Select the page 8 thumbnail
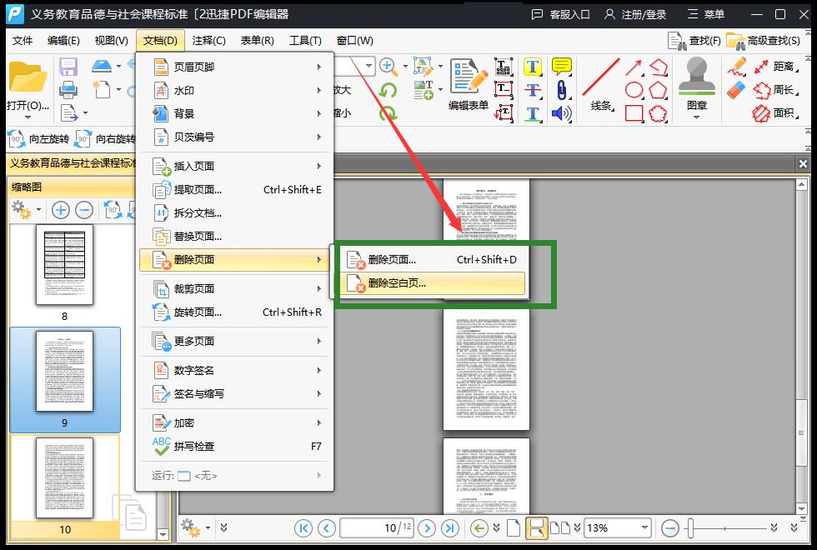Viewport: 817px width, 550px height. (64, 265)
